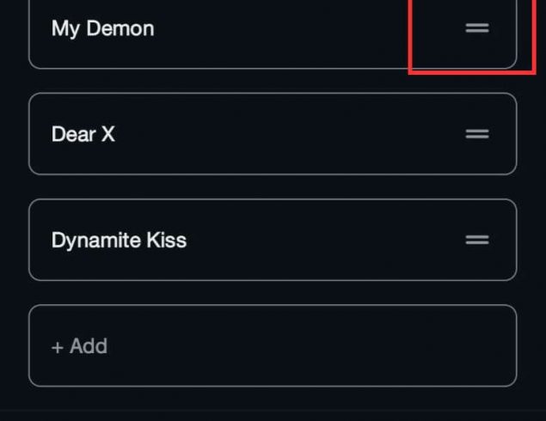Select the Dynamite Kiss list entry
Viewport: 546px width, 421px height.
pyautogui.click(x=258, y=240)
